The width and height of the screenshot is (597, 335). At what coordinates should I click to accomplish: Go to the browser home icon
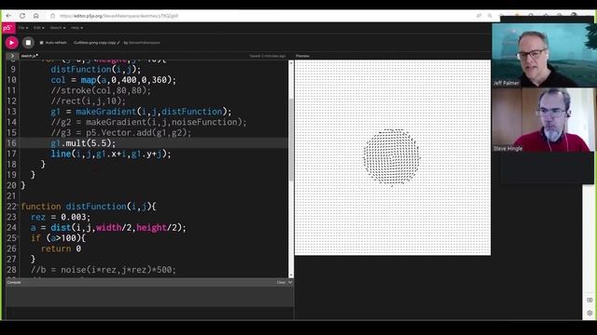36,16
